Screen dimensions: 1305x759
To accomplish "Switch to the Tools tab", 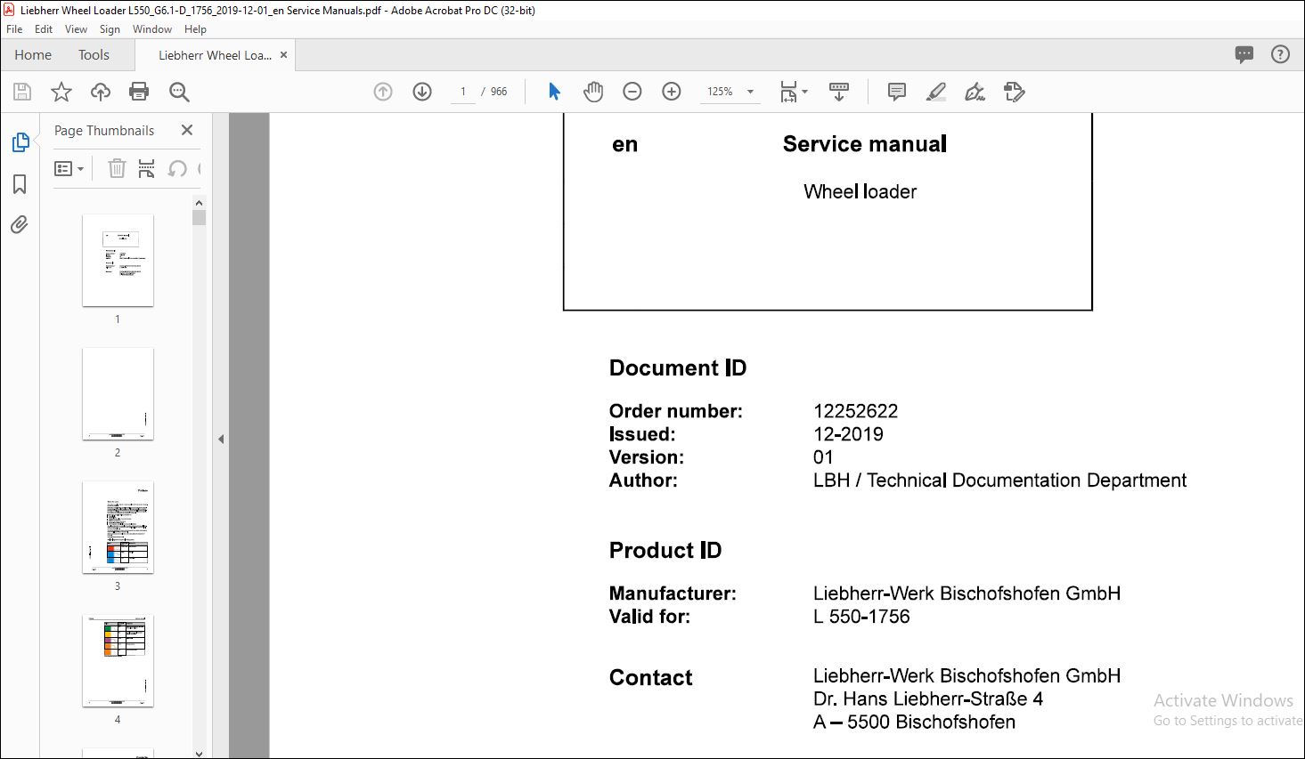I will pyautogui.click(x=94, y=55).
